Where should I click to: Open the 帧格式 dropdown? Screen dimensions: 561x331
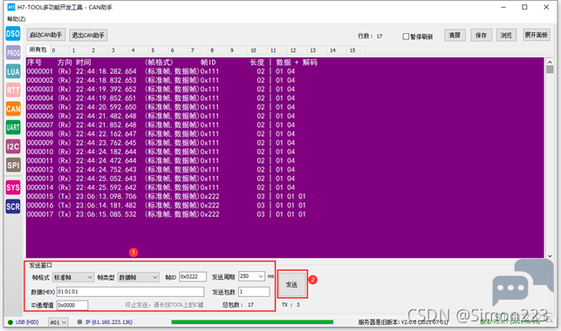tap(73, 277)
